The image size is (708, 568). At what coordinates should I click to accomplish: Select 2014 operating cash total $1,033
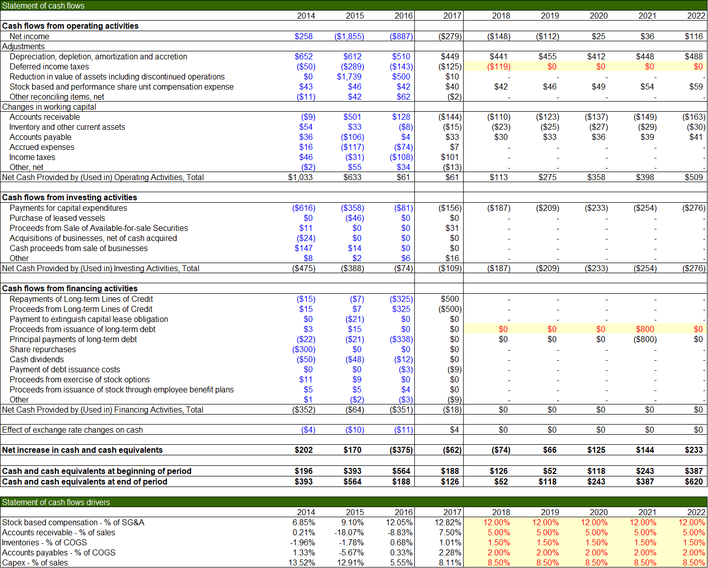click(x=300, y=177)
